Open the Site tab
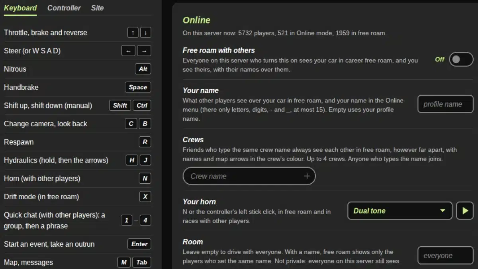The height and width of the screenshot is (269, 478). [x=97, y=8]
